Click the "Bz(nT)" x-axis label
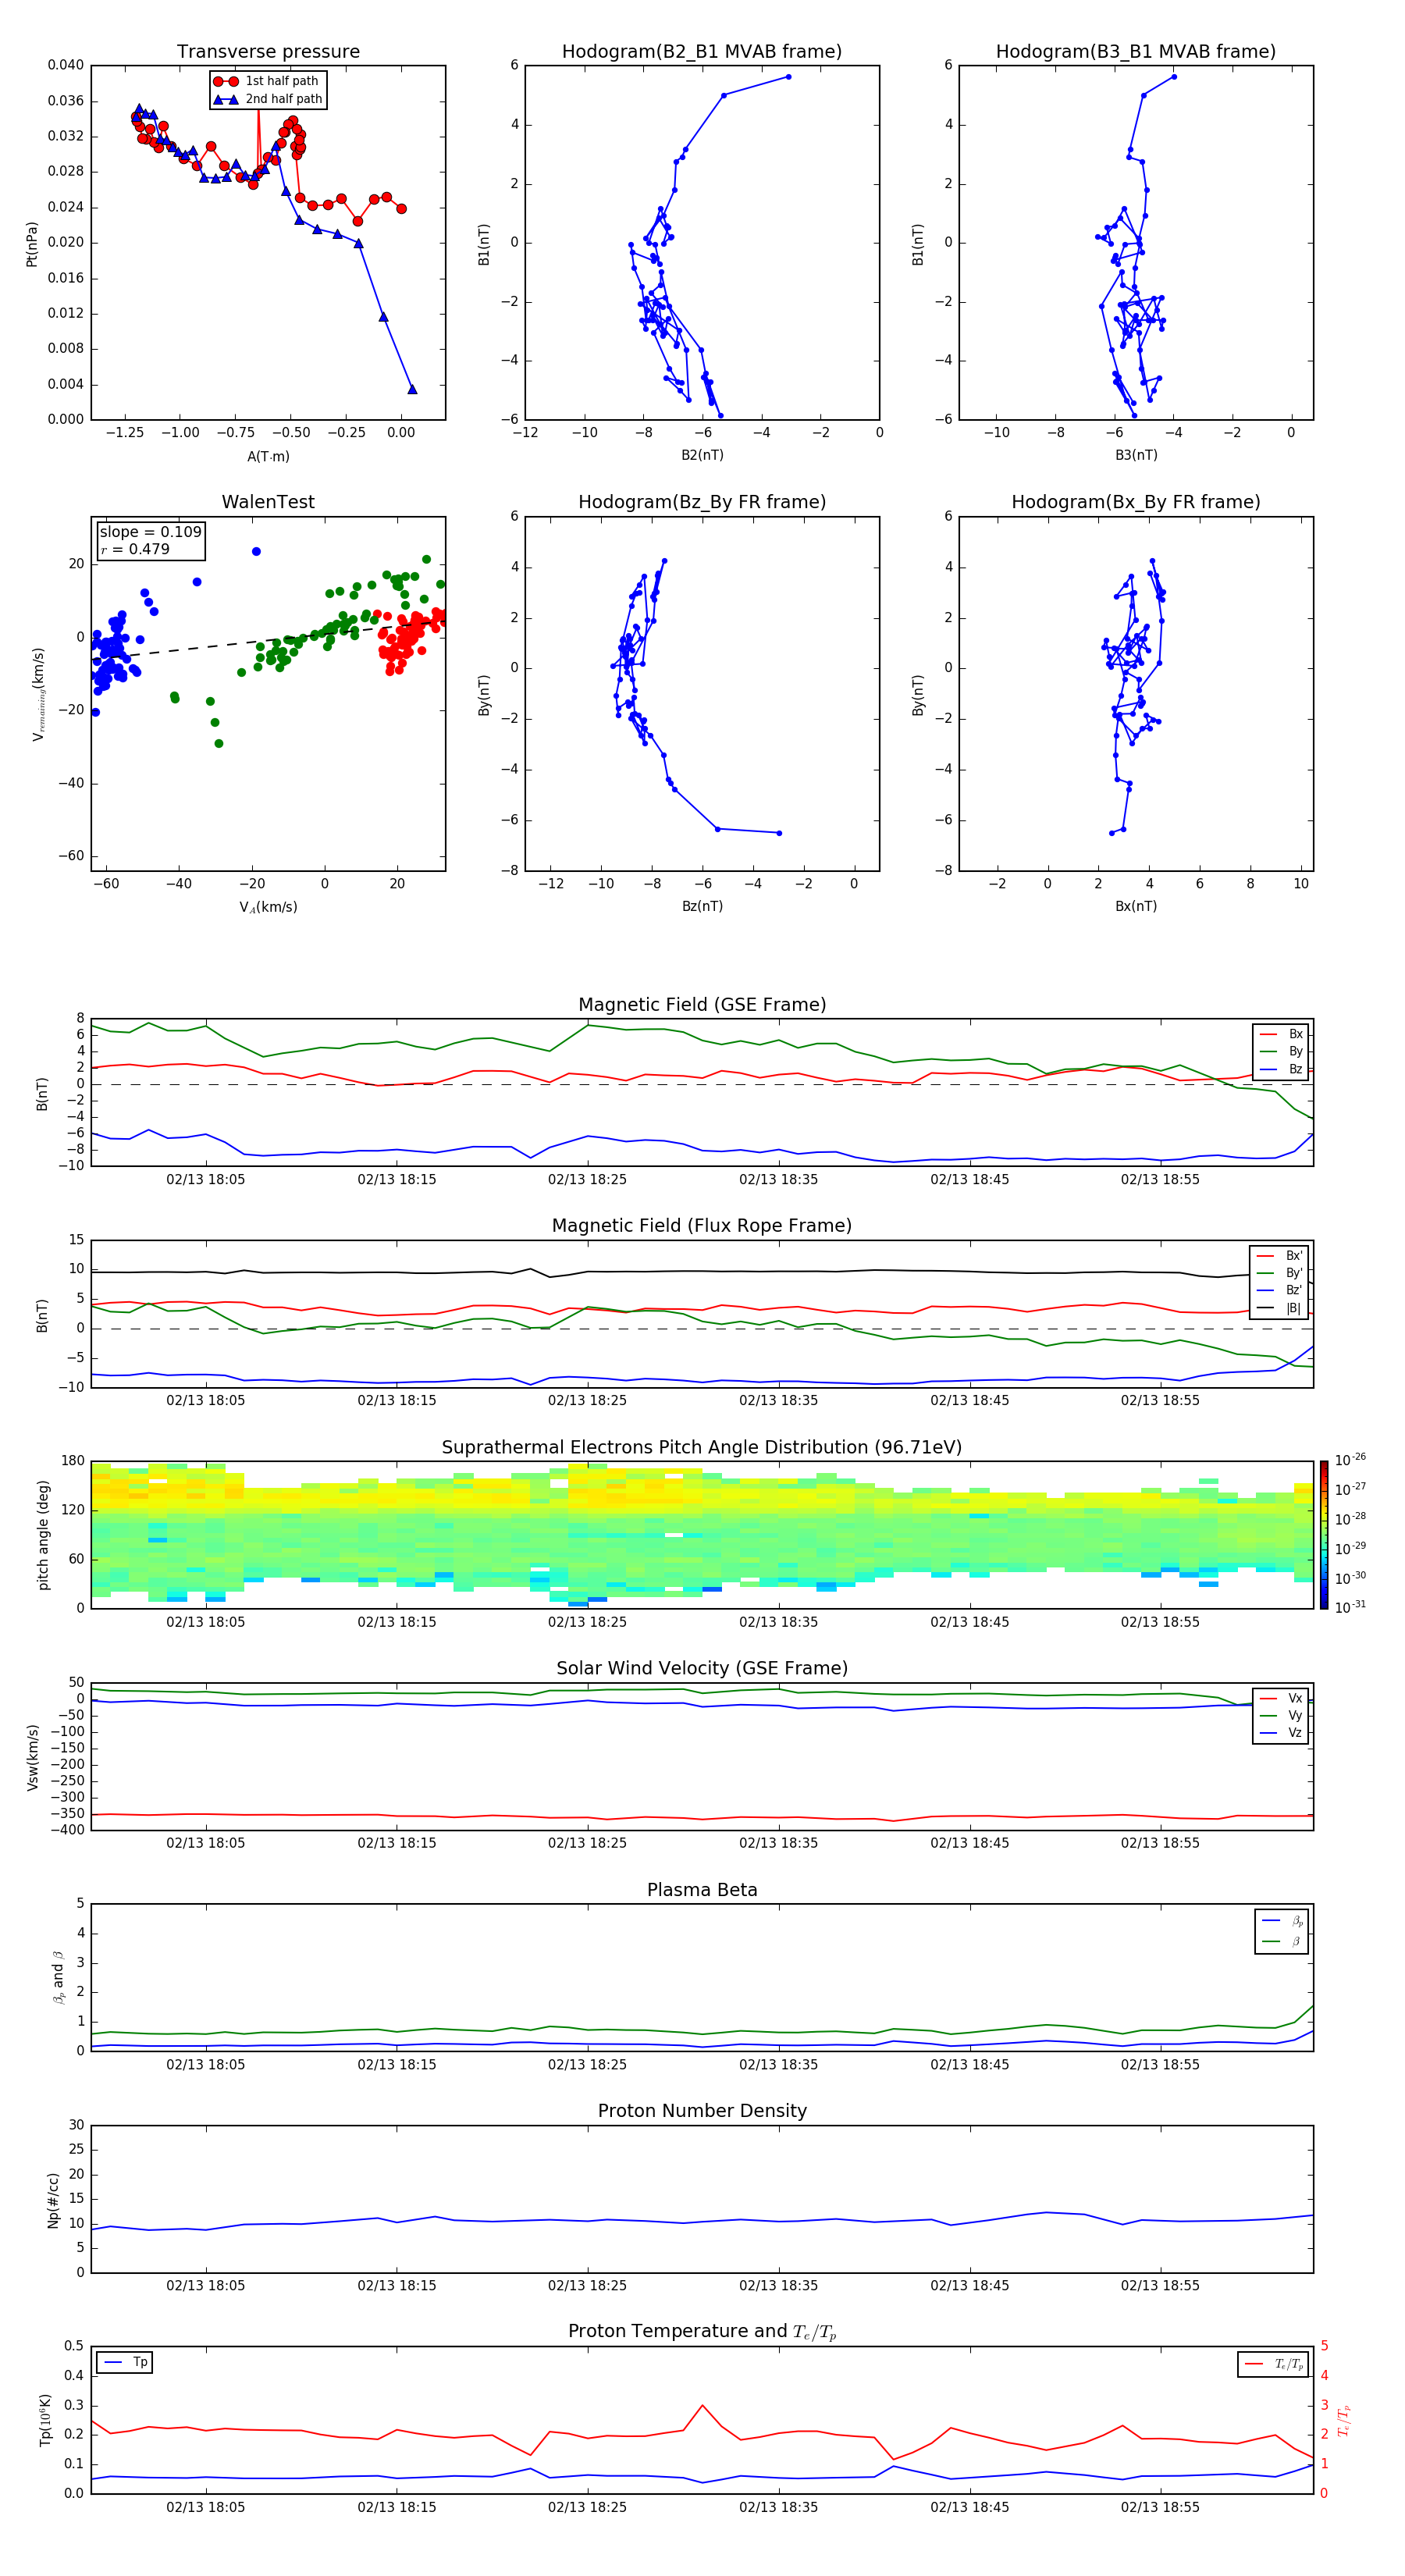This screenshot has width=1405, height=2576. (x=702, y=907)
